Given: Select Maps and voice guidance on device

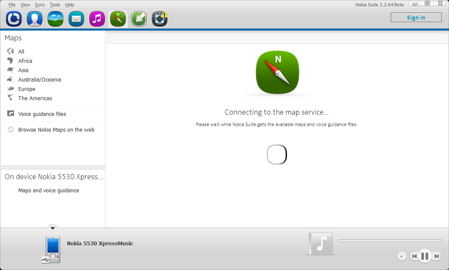Looking at the screenshot, I should pos(48,191).
